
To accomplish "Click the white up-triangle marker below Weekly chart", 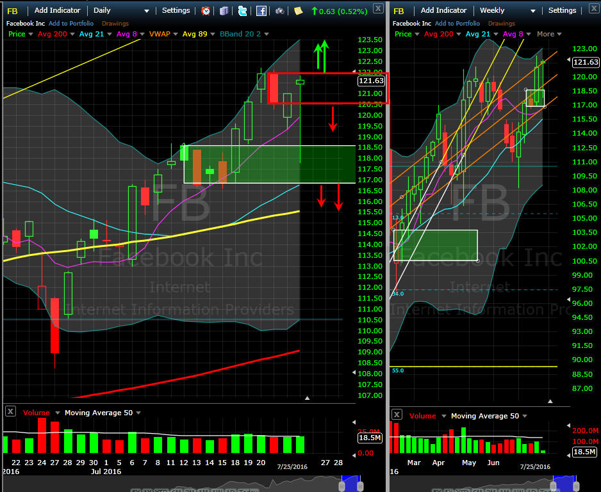I will pyautogui.click(x=550, y=401).
